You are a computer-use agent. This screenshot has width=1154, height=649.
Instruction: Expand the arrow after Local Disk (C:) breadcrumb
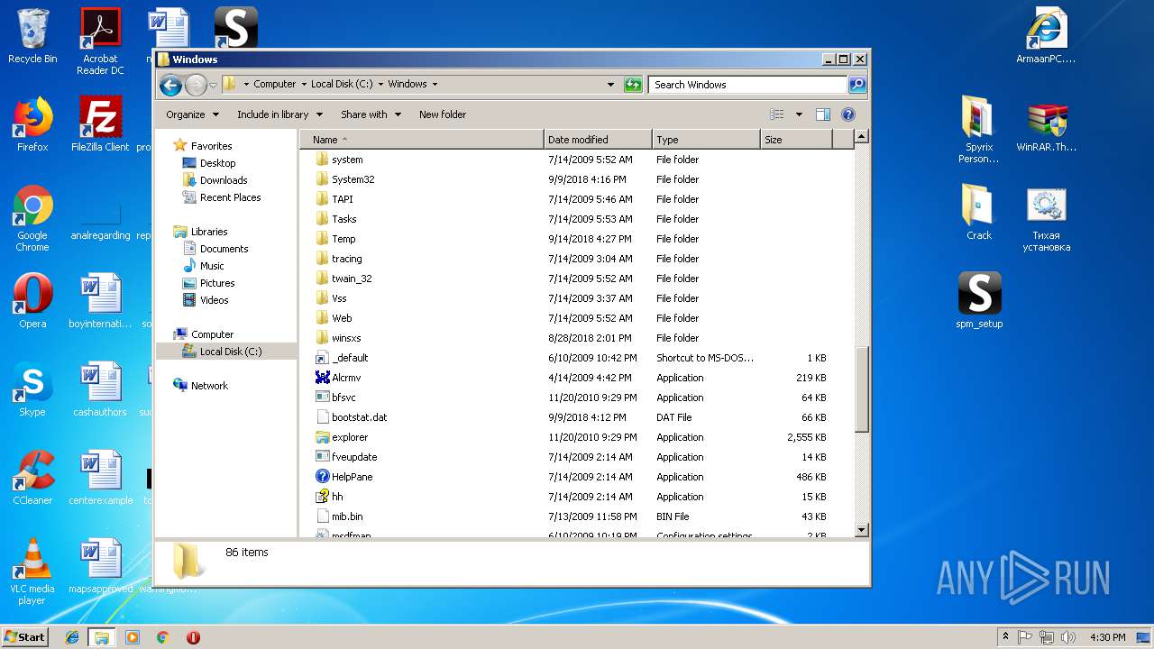point(380,85)
